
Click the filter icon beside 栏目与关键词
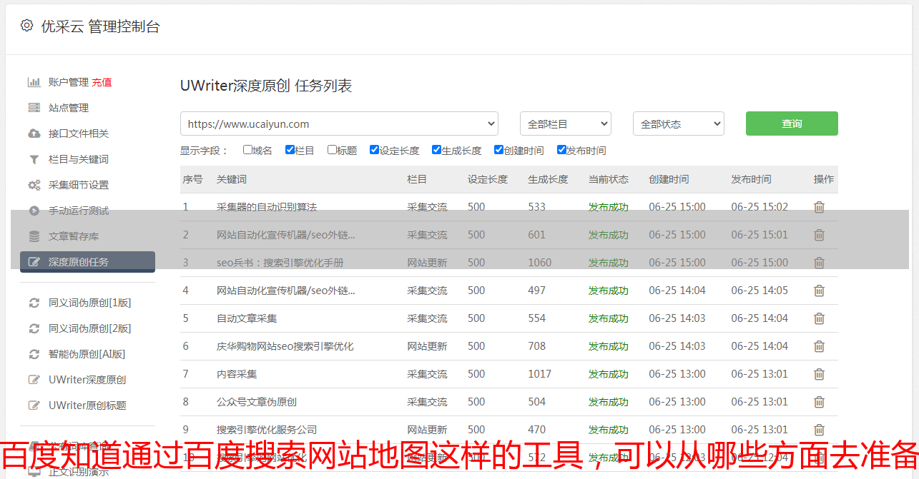point(34,159)
